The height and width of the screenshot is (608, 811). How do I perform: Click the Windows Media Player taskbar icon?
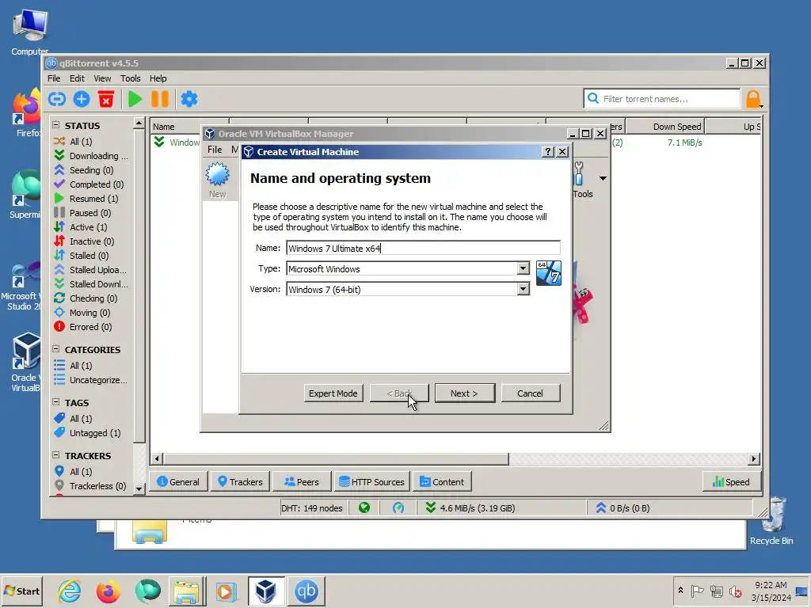click(x=226, y=591)
